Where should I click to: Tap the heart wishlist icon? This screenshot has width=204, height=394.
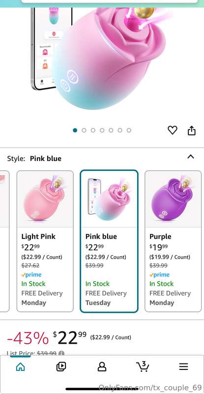pos(173,130)
